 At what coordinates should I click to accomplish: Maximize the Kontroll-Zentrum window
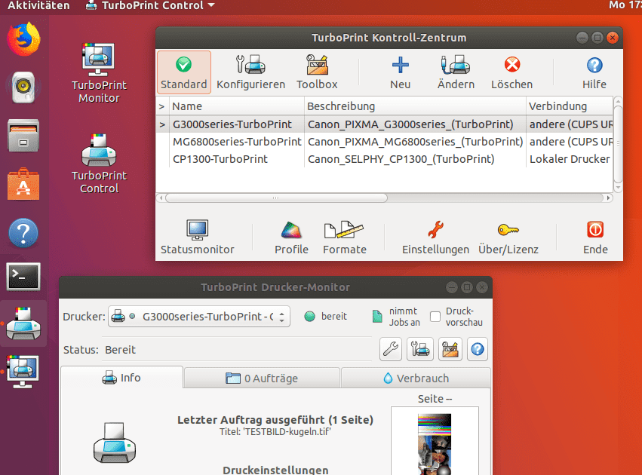pyautogui.click(x=597, y=38)
